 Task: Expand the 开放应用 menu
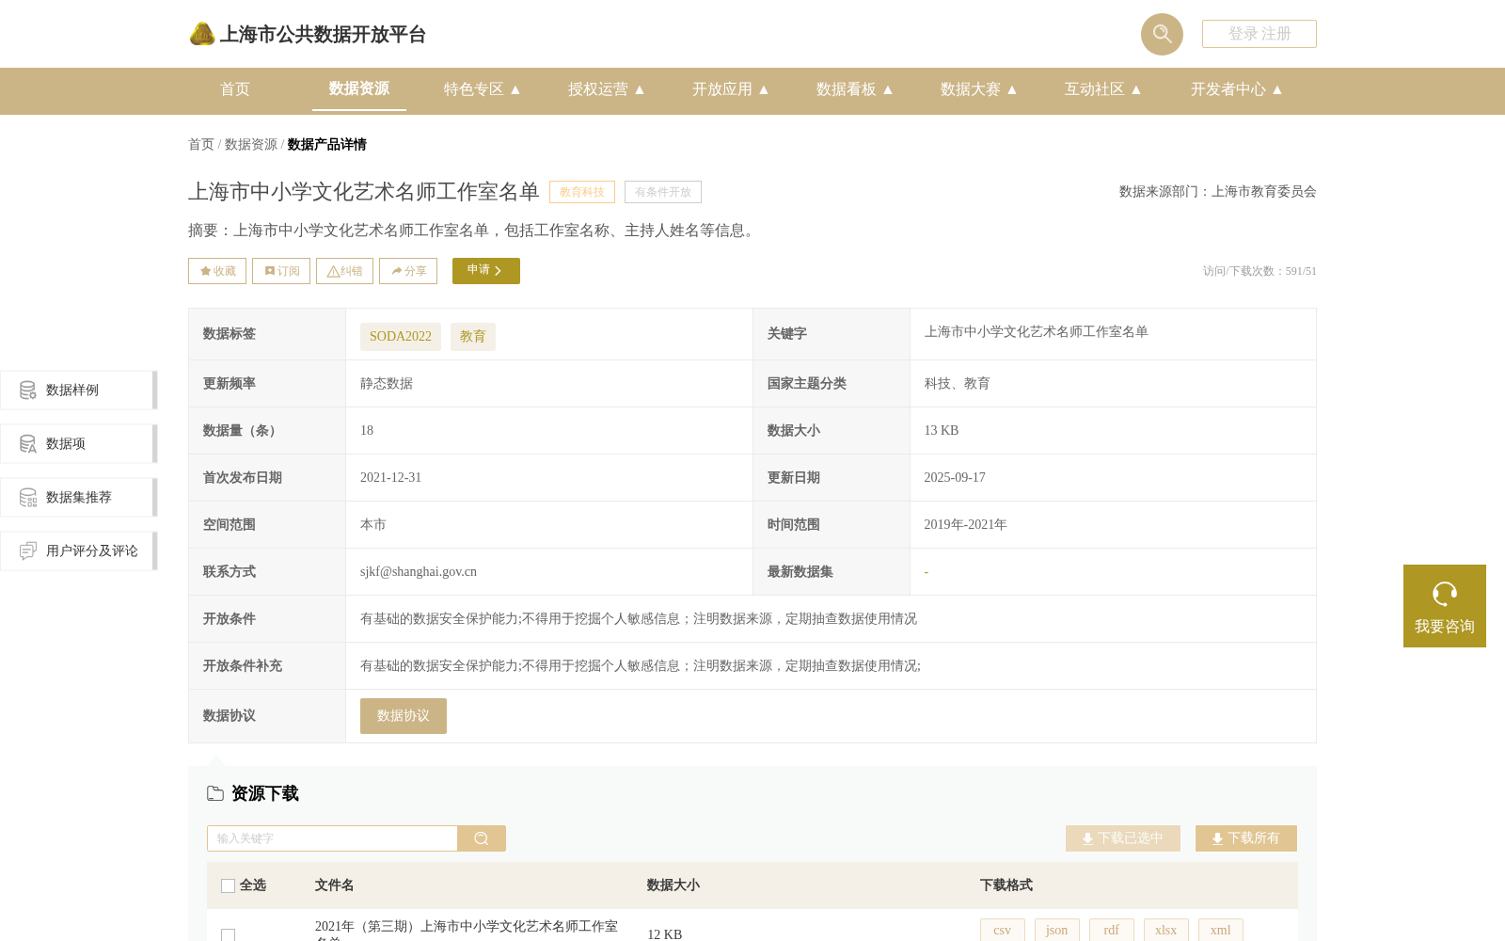pos(731,89)
